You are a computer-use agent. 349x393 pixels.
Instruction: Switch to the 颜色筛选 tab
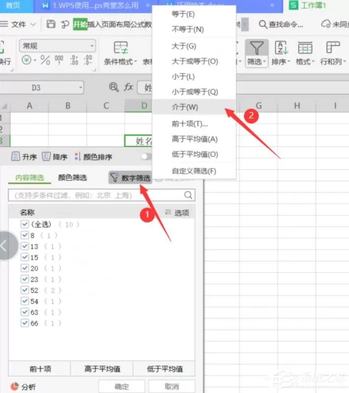[72, 178]
